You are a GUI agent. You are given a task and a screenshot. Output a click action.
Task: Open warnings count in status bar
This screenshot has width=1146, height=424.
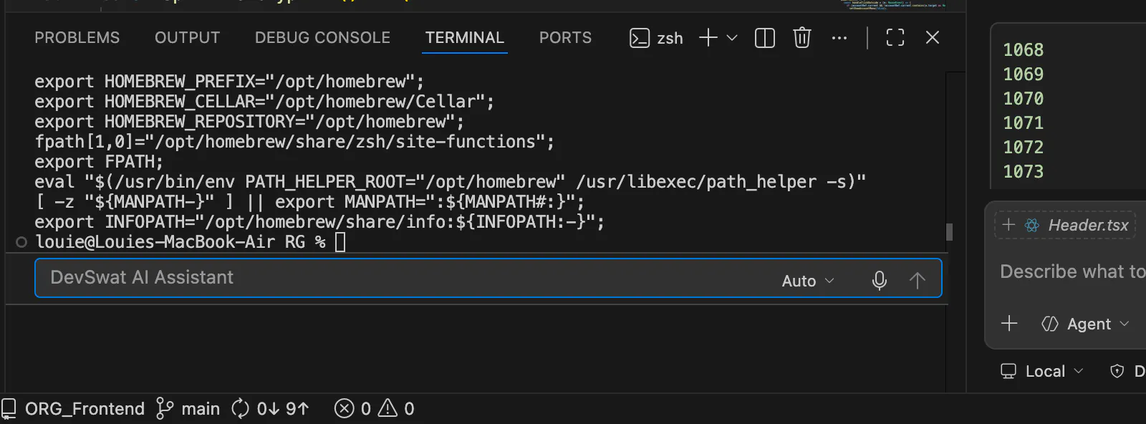(x=397, y=409)
